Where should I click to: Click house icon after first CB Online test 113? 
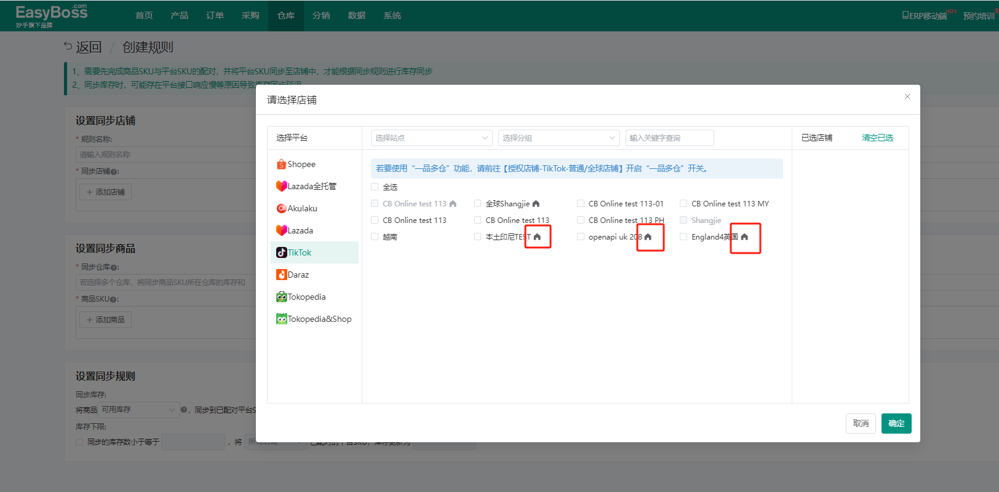point(453,203)
